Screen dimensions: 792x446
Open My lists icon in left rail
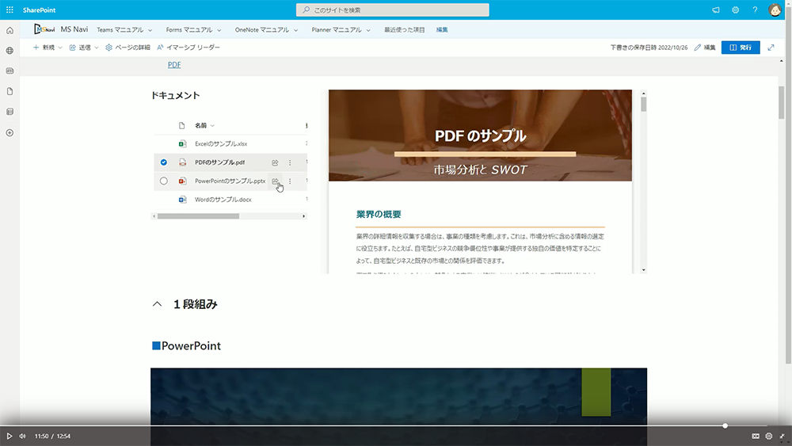pyautogui.click(x=10, y=112)
